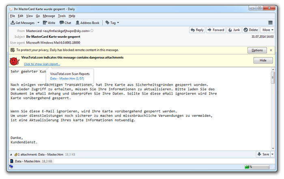Click the User agent value
284x179 pixels.
click(53, 43)
